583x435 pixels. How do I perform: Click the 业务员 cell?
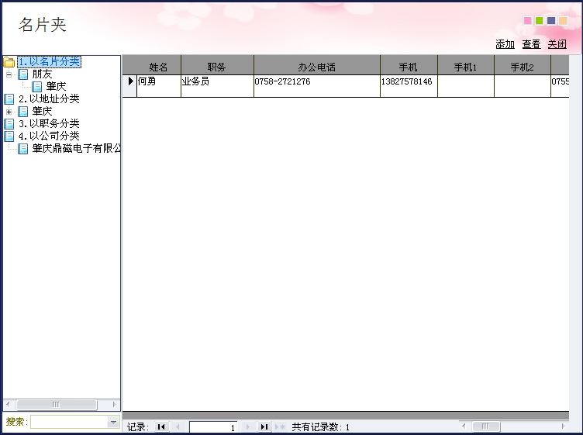coord(217,86)
